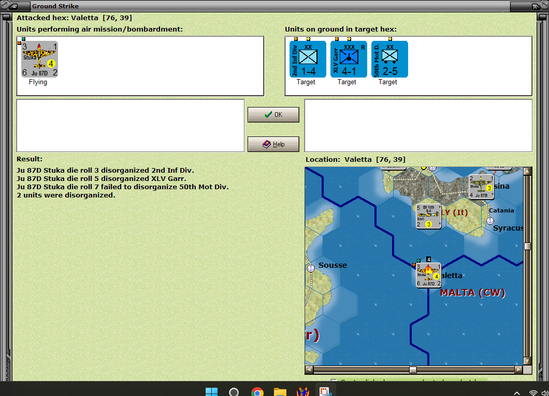Open the Wi-Fi network tray icon
The image size is (549, 396).
533,393
